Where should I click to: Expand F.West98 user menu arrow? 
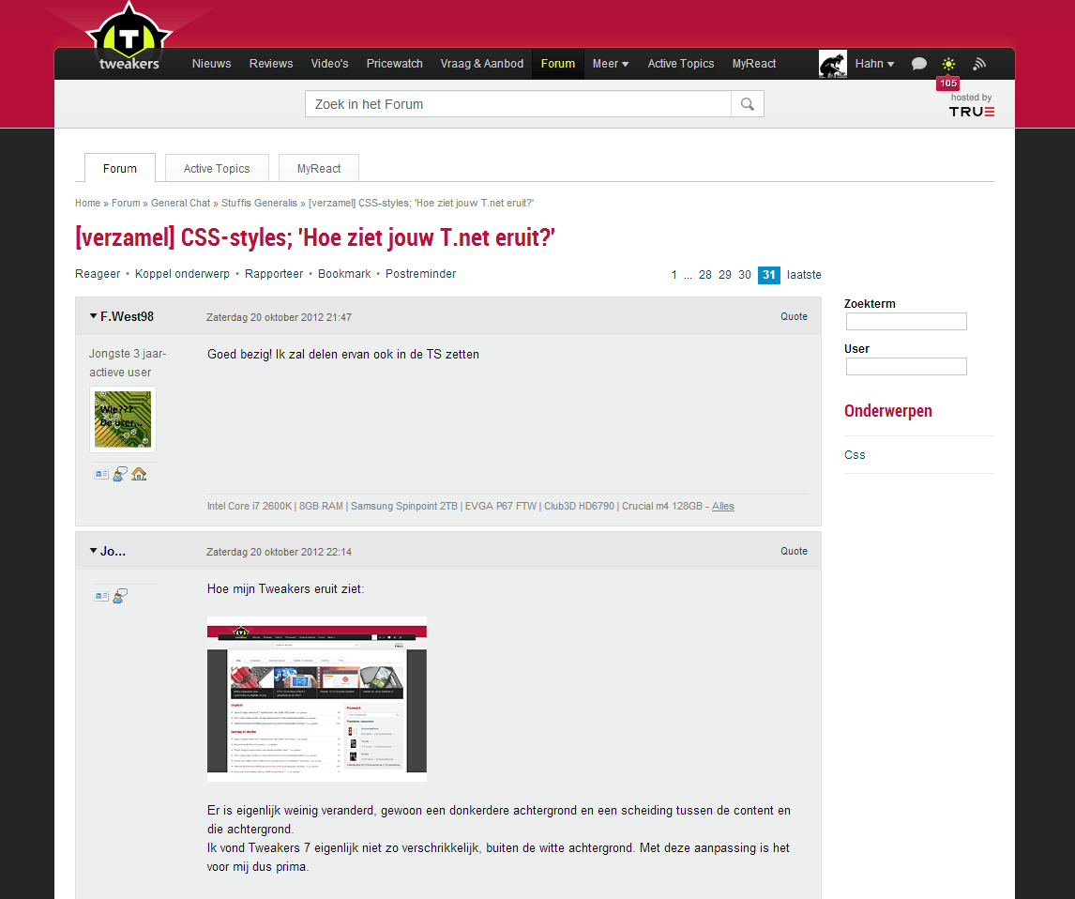pos(93,316)
